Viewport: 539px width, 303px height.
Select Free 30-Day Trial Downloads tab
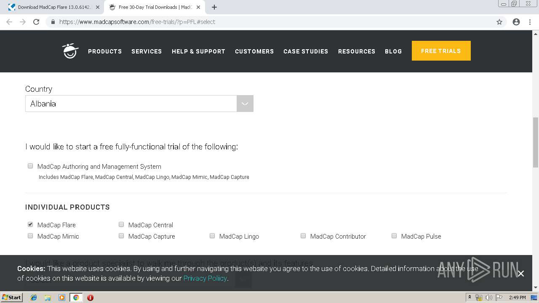[x=154, y=7]
